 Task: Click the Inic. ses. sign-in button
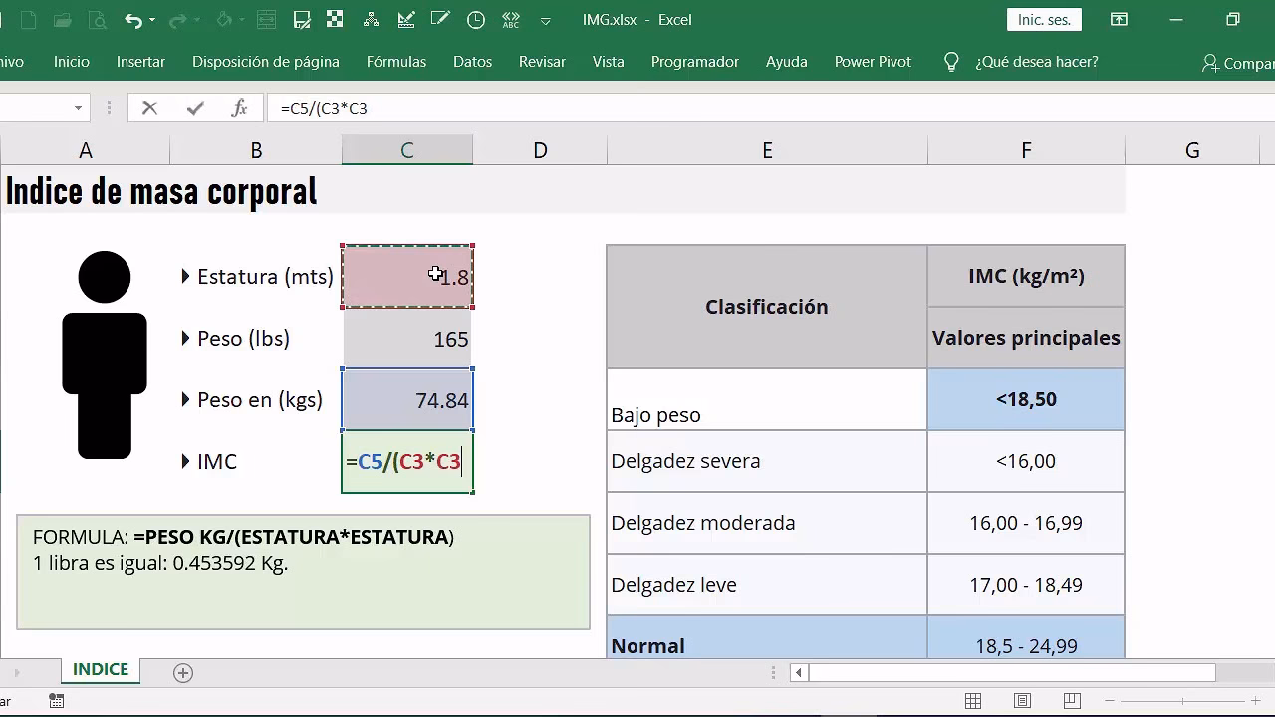pos(1043,18)
